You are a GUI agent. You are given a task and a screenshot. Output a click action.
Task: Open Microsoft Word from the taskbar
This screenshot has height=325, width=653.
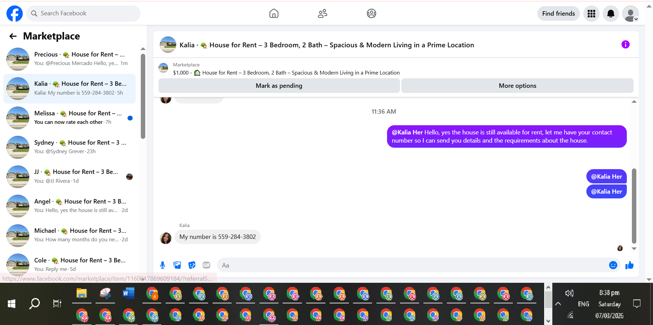pos(129,293)
